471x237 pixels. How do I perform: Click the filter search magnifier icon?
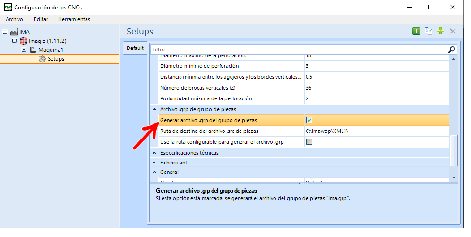(451, 49)
